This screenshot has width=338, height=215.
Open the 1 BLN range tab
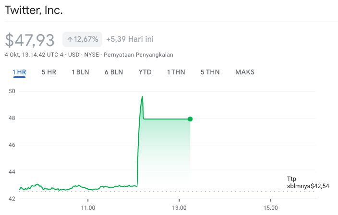click(80, 72)
